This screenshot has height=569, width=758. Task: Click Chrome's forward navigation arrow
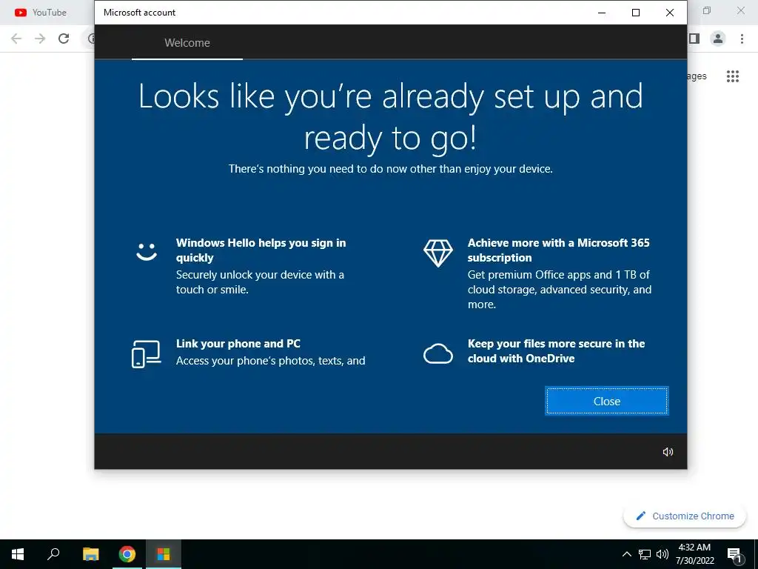coord(40,39)
